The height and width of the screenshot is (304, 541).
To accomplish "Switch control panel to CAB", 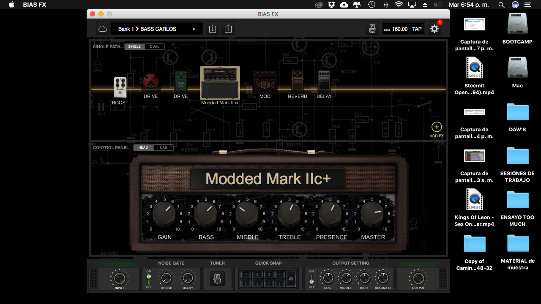I will 163,147.
